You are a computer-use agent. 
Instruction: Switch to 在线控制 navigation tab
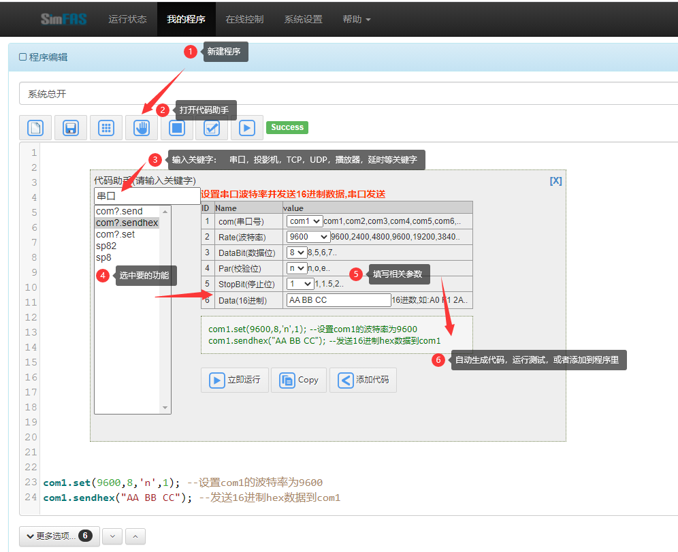(244, 19)
